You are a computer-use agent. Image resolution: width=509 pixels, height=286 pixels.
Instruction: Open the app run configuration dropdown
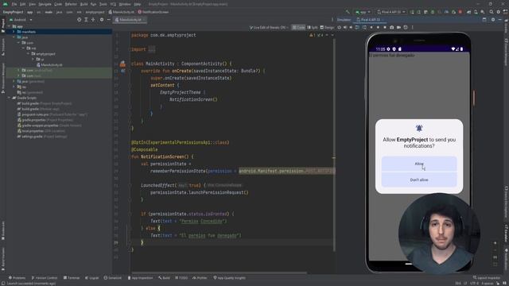(363, 12)
